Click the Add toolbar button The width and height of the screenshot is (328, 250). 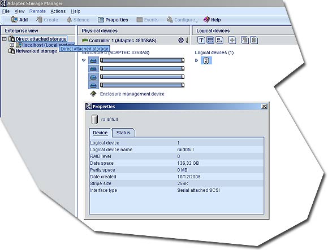pos(19,20)
